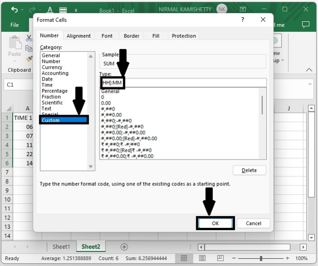Viewport: 318px width, 266px height.
Task: Select Date category
Action: 47,79
